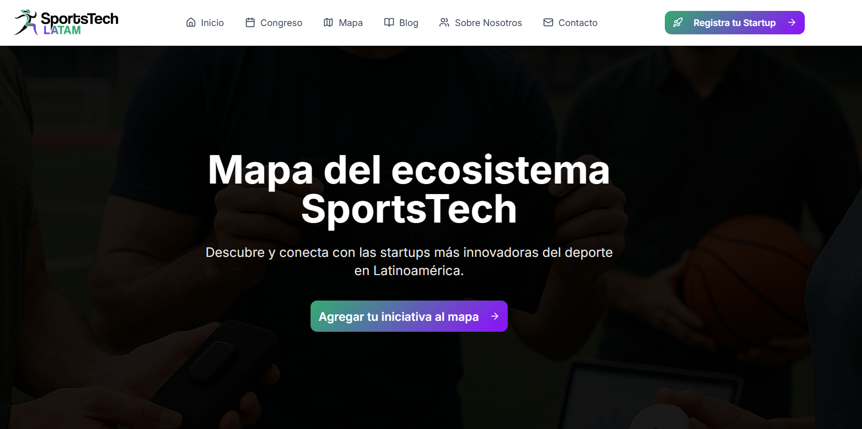Open the Inicio menu item

pyautogui.click(x=205, y=22)
